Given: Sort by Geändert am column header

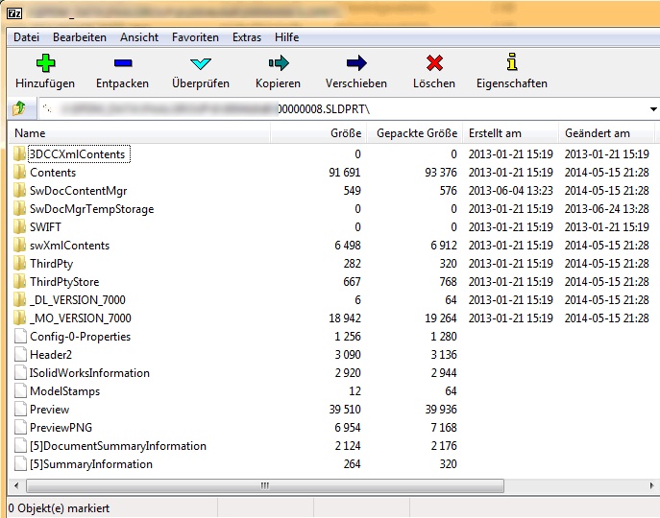Looking at the screenshot, I should 606,133.
